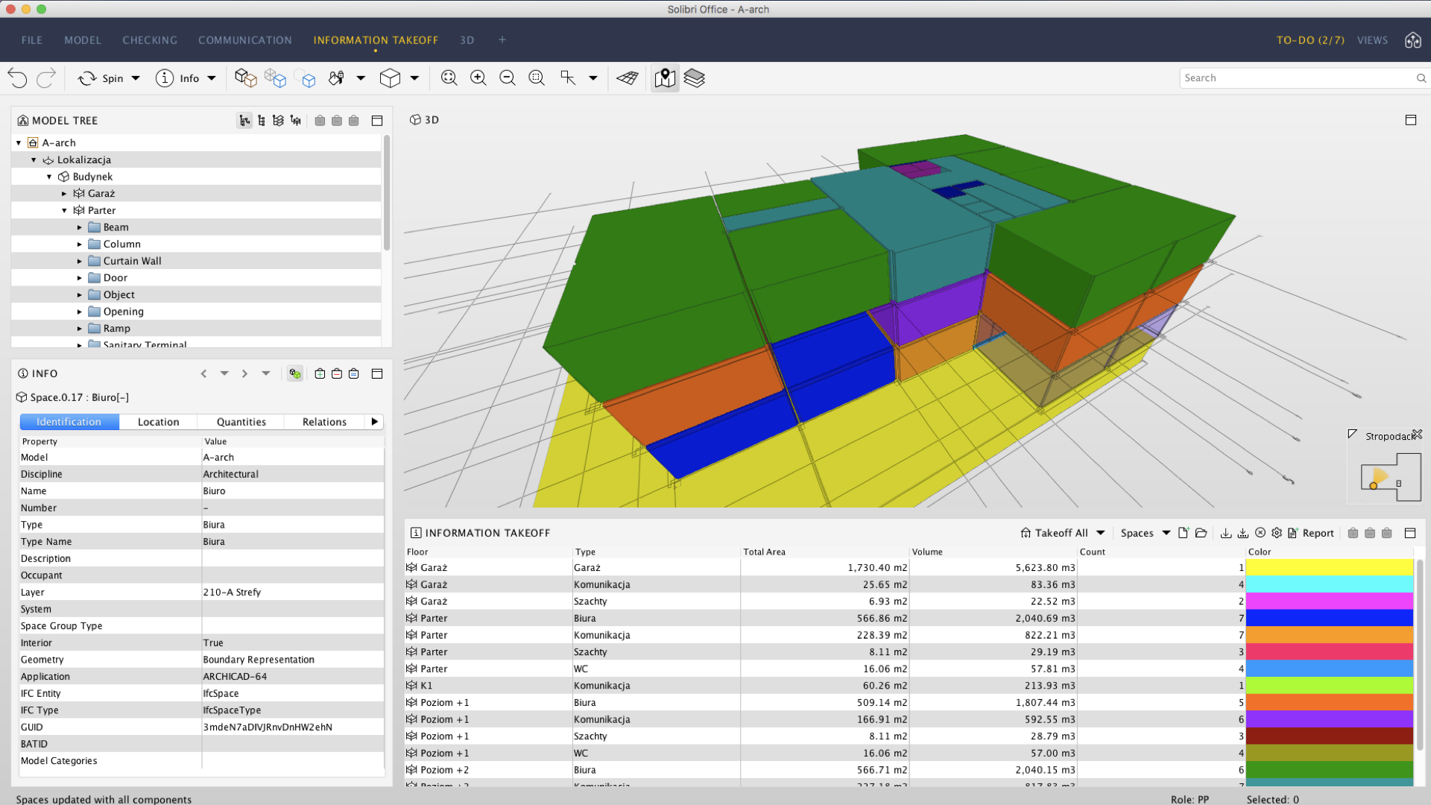Click the Zoom Out magnifier icon
This screenshot has width=1431, height=805.
click(x=508, y=78)
